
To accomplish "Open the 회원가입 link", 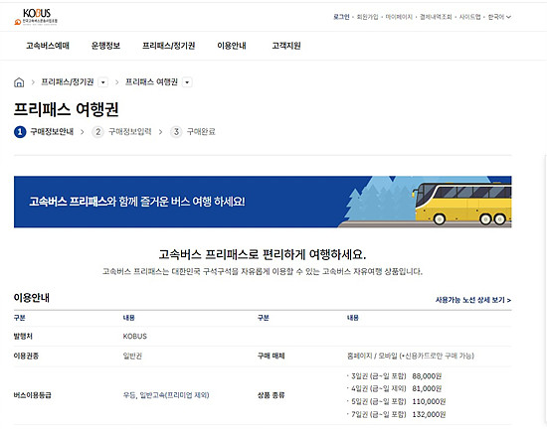I will [367, 17].
